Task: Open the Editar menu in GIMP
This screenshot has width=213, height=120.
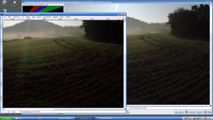Action: click(x=10, y=17)
